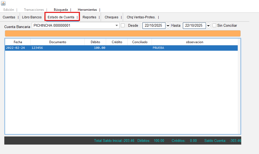
Task: Switch to the Cuentas tab
Action: [9, 17]
